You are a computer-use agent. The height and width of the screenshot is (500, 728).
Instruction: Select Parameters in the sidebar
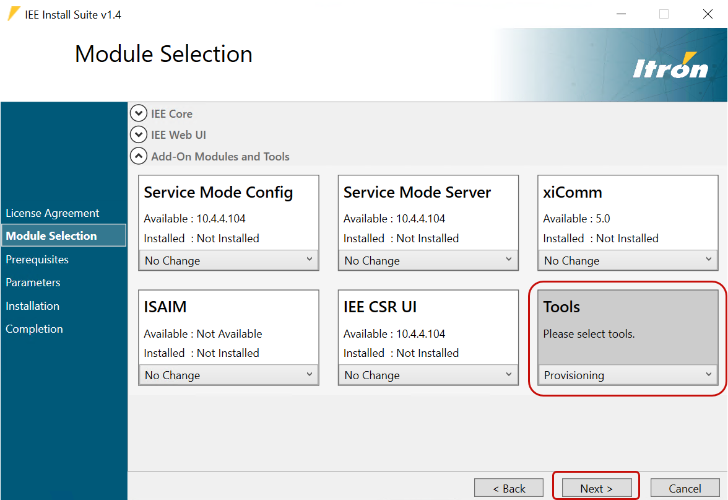(33, 282)
